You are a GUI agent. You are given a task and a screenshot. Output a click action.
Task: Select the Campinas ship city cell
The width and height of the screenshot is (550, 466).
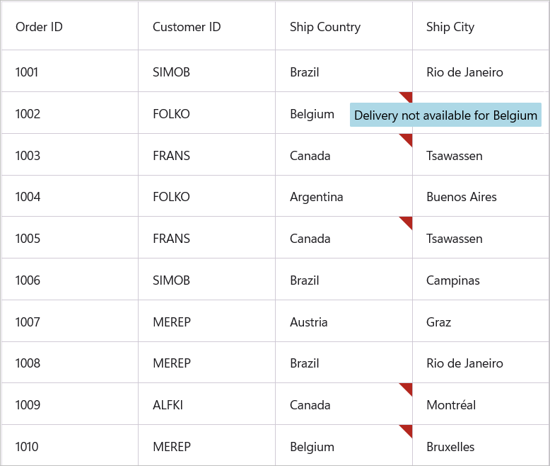tap(453, 280)
